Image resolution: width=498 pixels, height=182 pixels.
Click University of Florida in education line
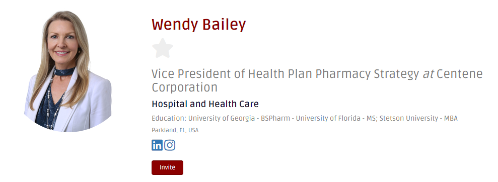tap(328, 118)
